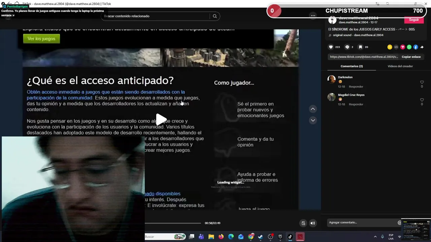
Task: Open Magdiel Cruz Reyes's profile avatar
Action: (x=332, y=97)
